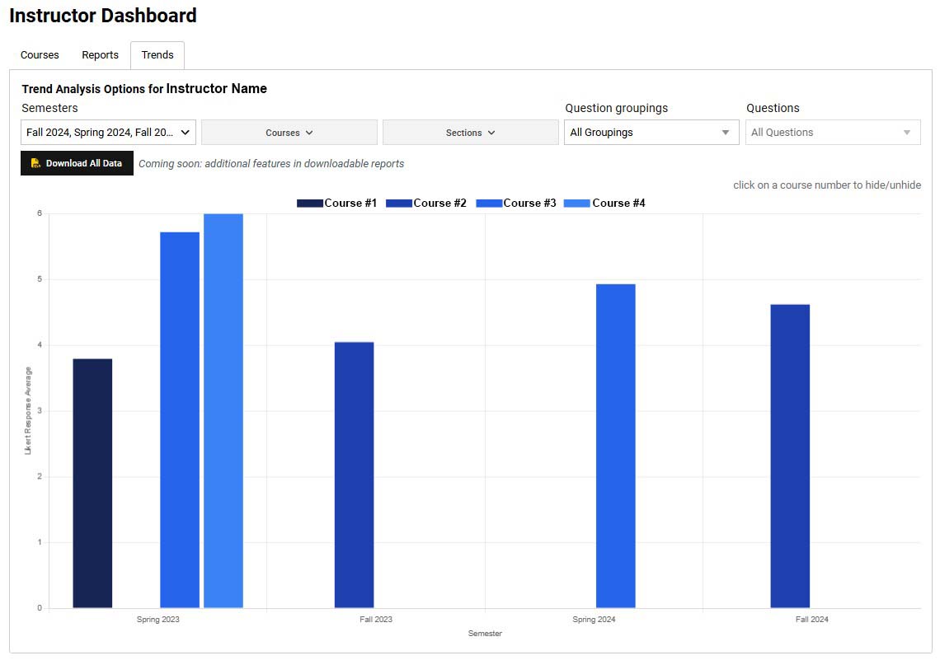Click the dark navy Course #1 legend swatch
The height and width of the screenshot is (660, 940).
309,203
